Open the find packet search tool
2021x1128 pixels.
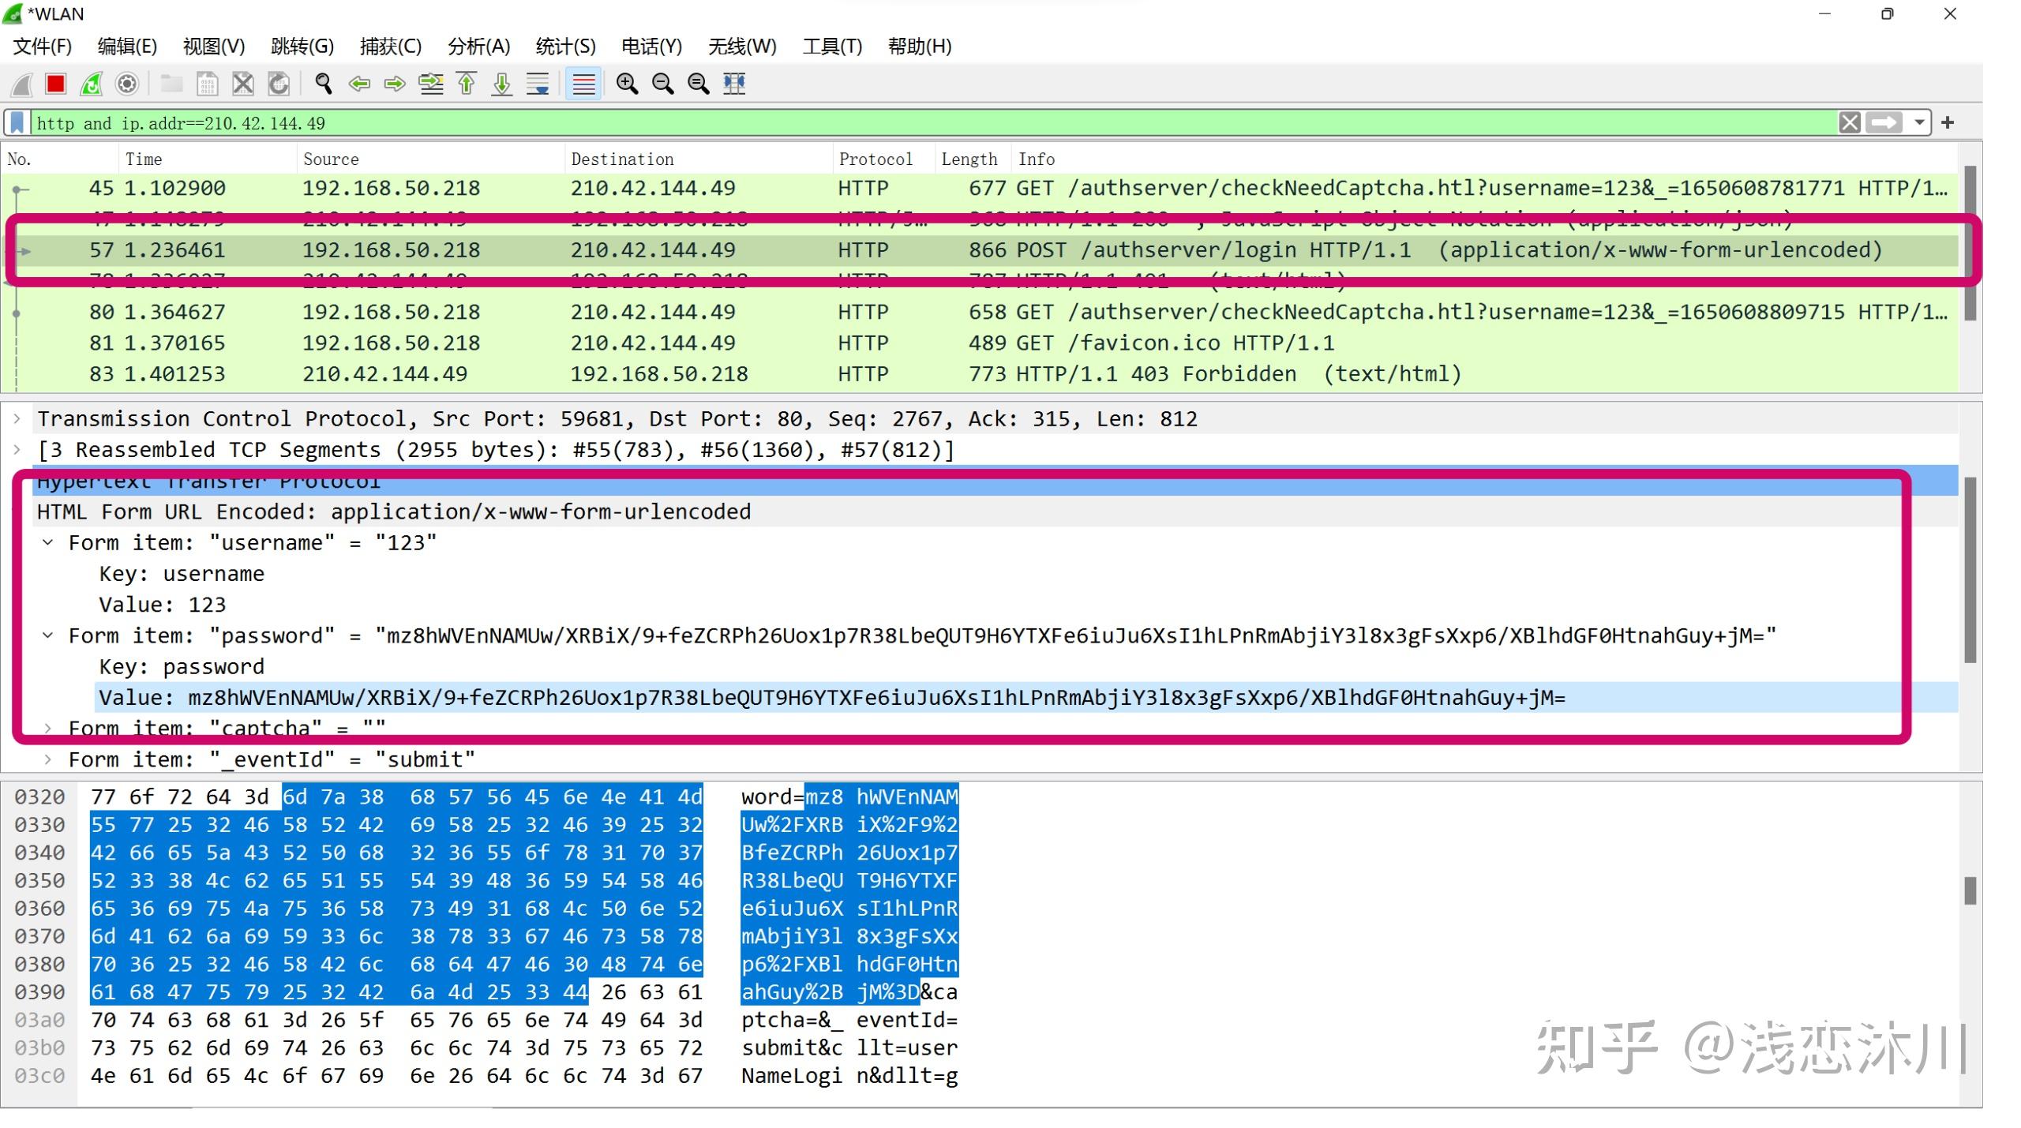(x=322, y=84)
